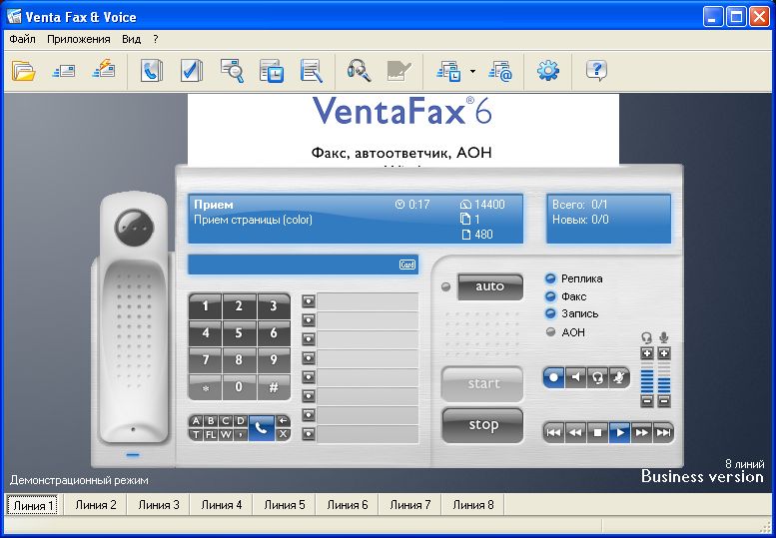Click the send fax message toolbar icon
The image size is (776, 538).
(x=63, y=71)
